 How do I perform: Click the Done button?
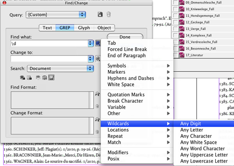[125, 37]
